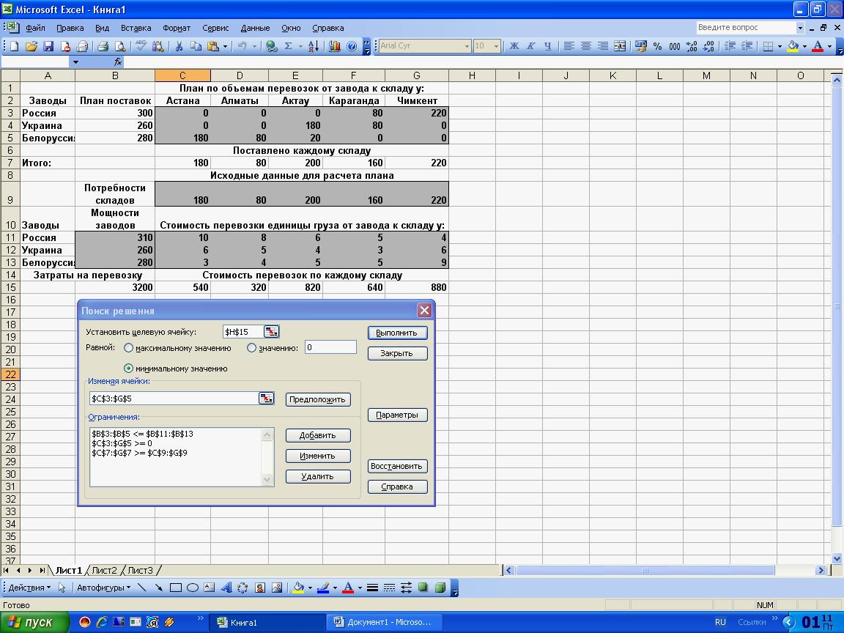Select the 'значению' radio button

point(252,348)
